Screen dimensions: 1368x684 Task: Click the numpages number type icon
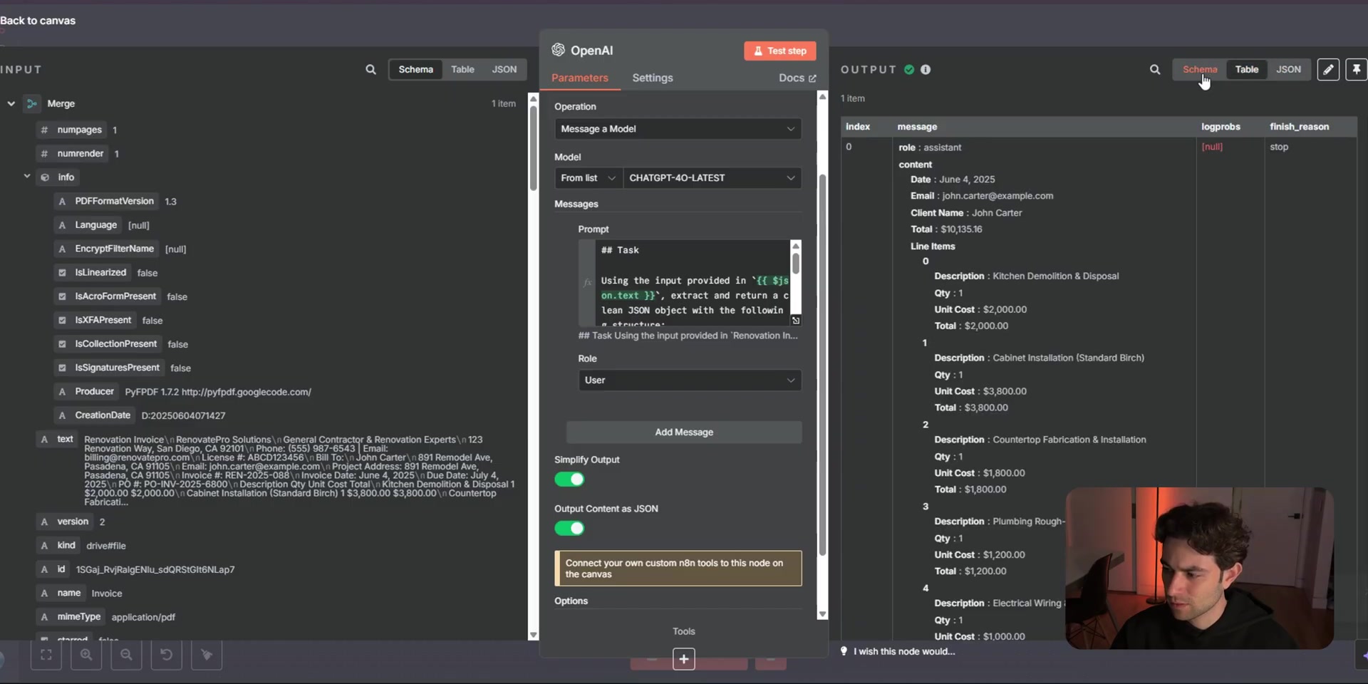coord(44,130)
